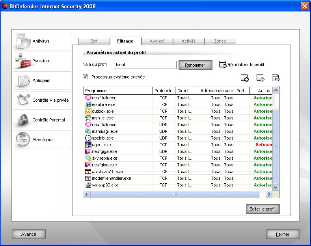Click the Renommer button
The width and height of the screenshot is (311, 246).
pyautogui.click(x=195, y=65)
